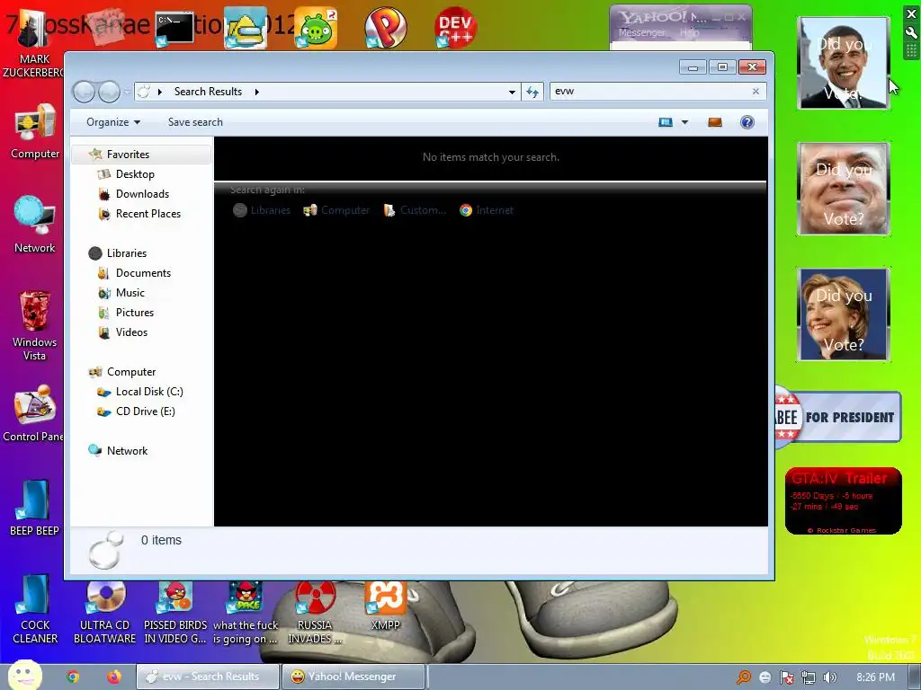
Task: Search again in Computer
Action: coord(336,210)
